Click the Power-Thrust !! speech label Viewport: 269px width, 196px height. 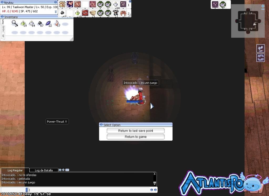click(x=57, y=122)
